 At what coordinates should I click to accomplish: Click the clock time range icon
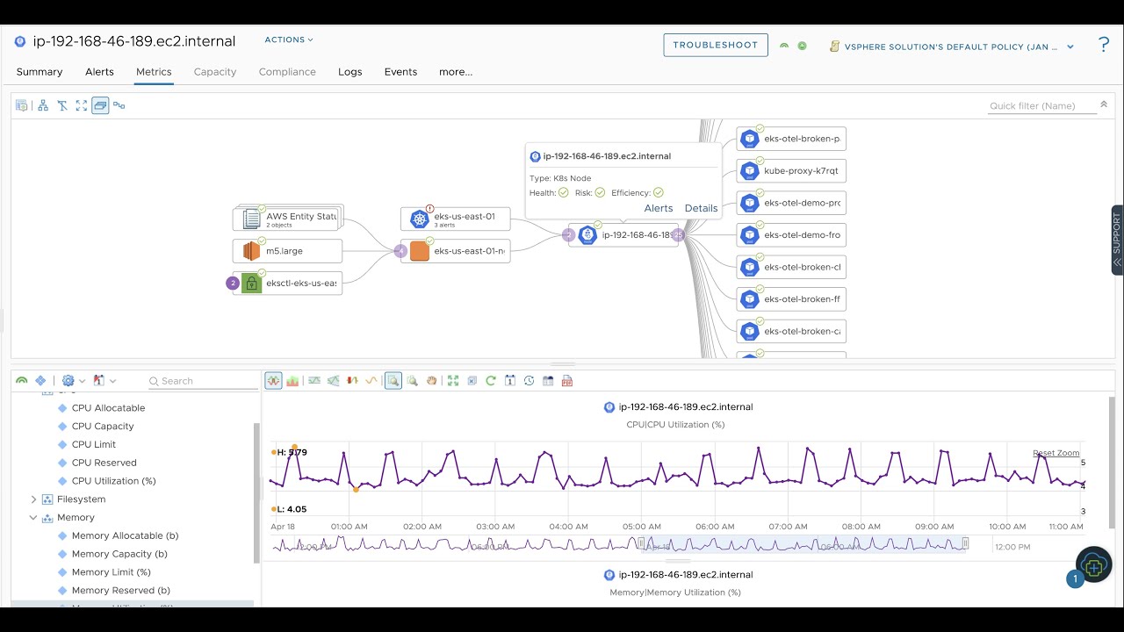pyautogui.click(x=529, y=381)
